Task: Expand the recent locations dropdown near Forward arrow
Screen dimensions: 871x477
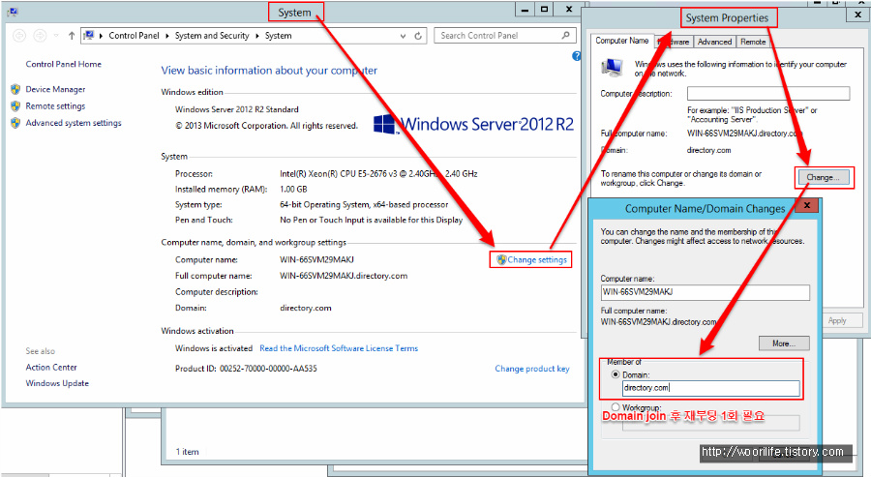Action: pos(56,36)
